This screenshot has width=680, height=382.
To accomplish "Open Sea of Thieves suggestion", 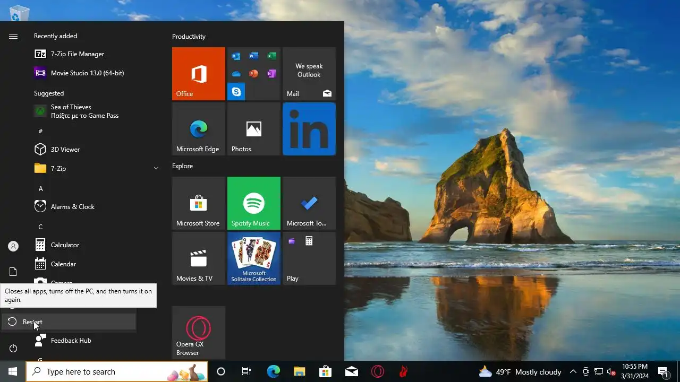I will pyautogui.click(x=96, y=111).
